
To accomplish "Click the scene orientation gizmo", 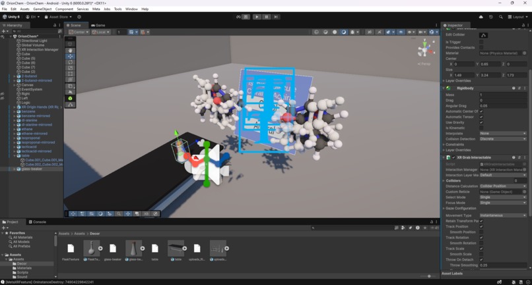I will 425,49.
